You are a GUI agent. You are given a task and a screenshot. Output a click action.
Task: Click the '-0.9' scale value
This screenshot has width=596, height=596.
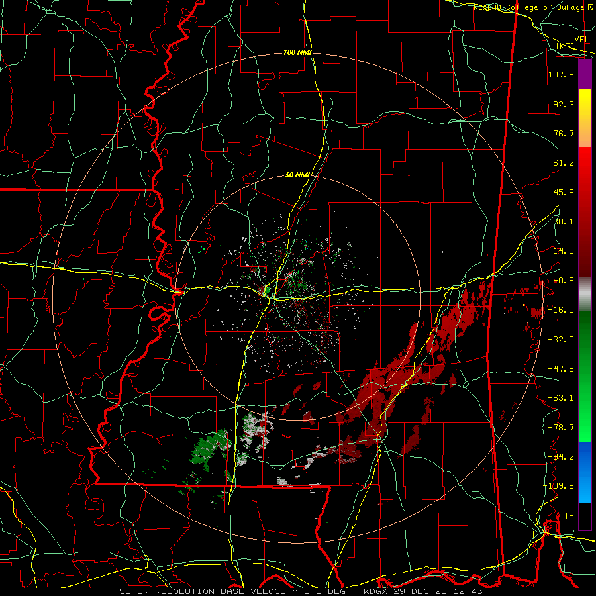coord(564,281)
